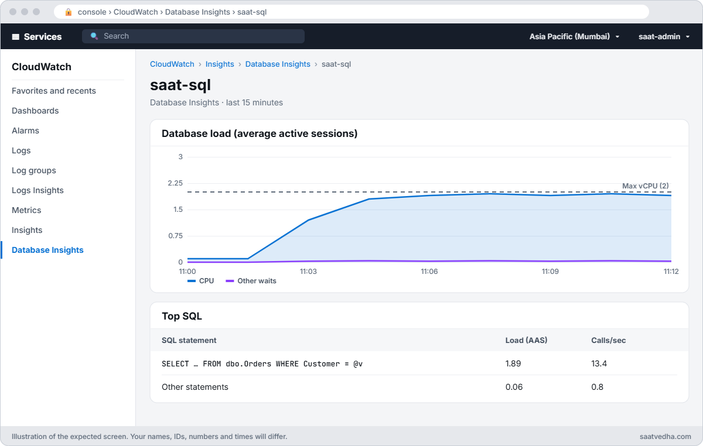The height and width of the screenshot is (446, 703).
Task: Follow the Insights breadcrumb link
Action: [220, 64]
